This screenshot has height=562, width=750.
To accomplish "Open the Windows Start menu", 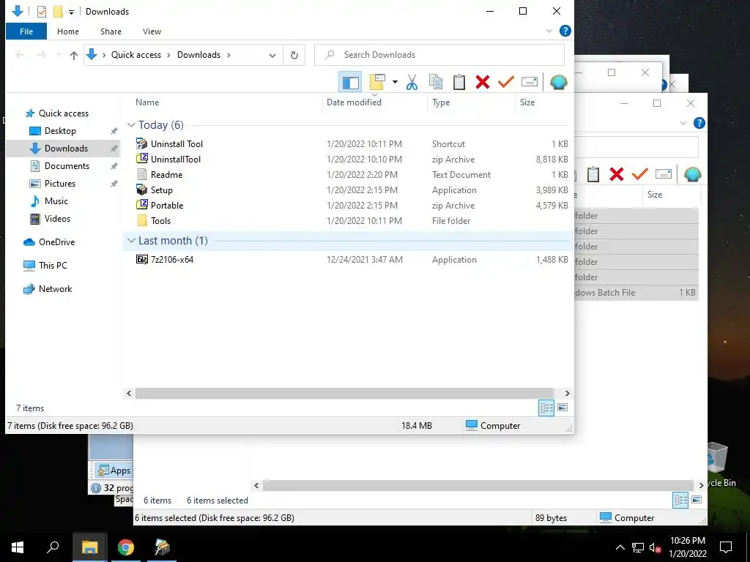I will [18, 547].
